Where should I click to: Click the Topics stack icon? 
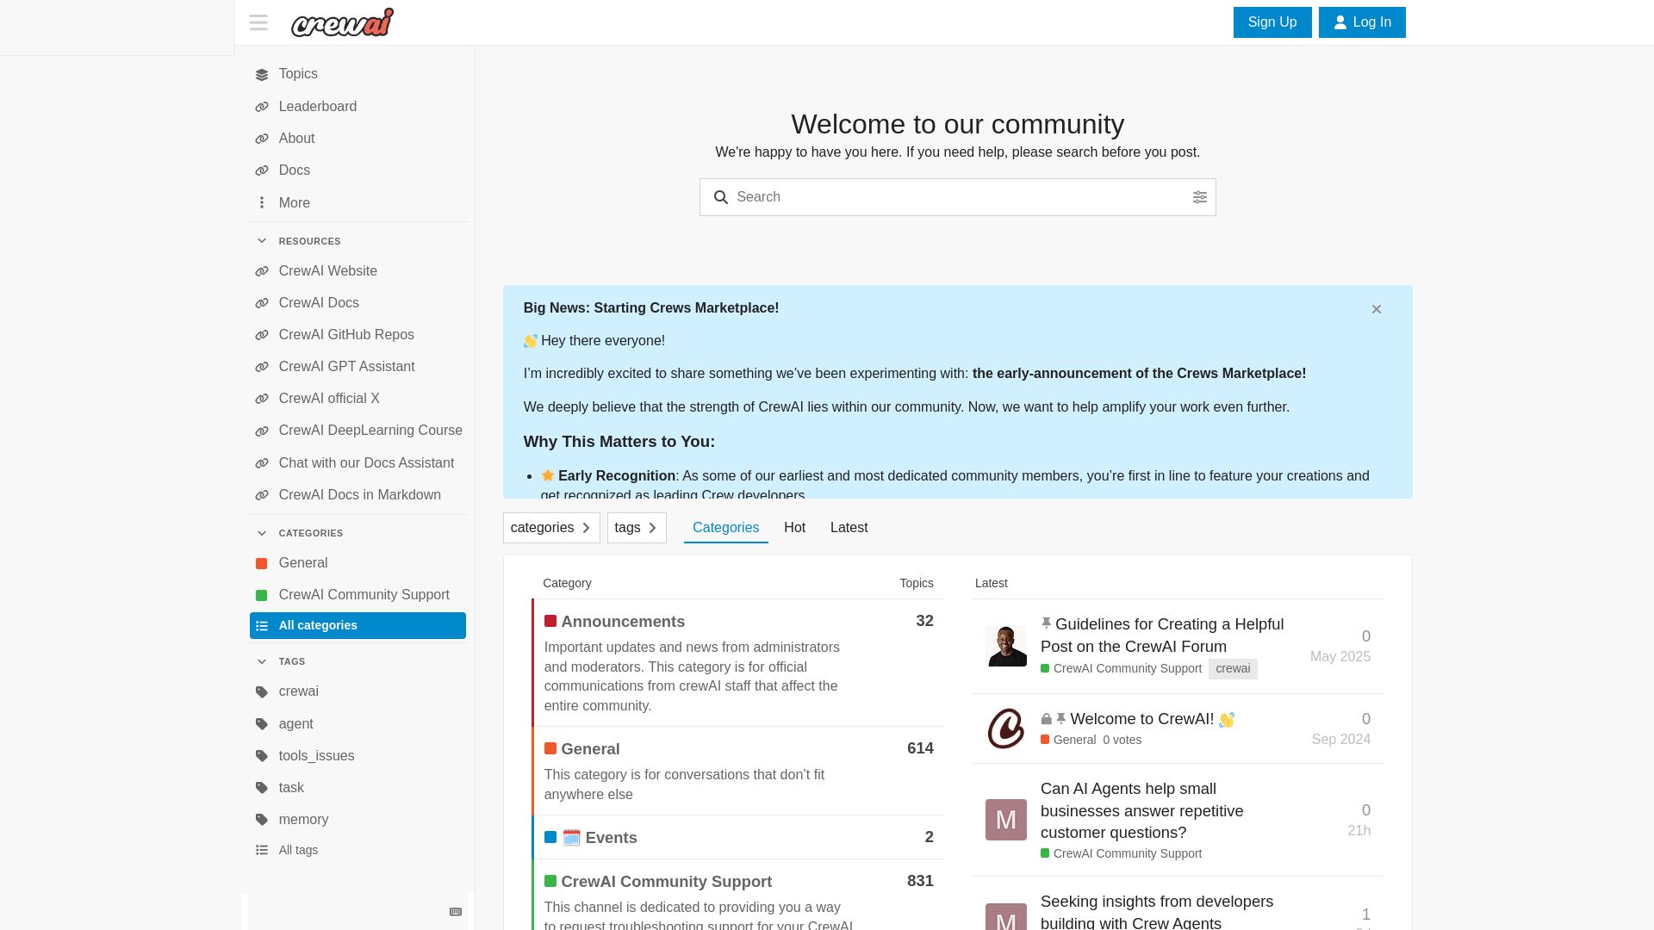[x=262, y=75]
